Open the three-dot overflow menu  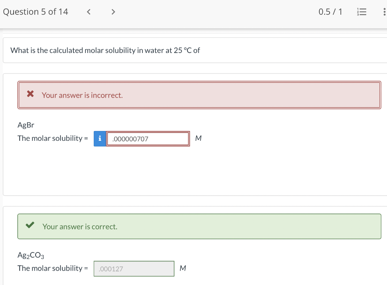coord(384,12)
